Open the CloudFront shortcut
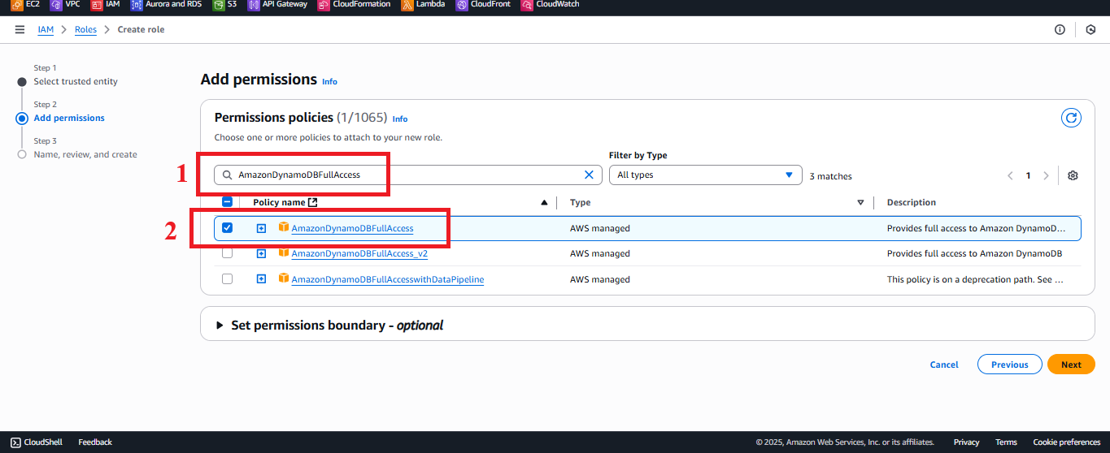Screen dimensions: 1110x453 tap(483, 5)
